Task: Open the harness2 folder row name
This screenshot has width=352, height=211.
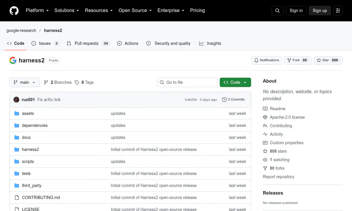Action: pyautogui.click(x=31, y=149)
